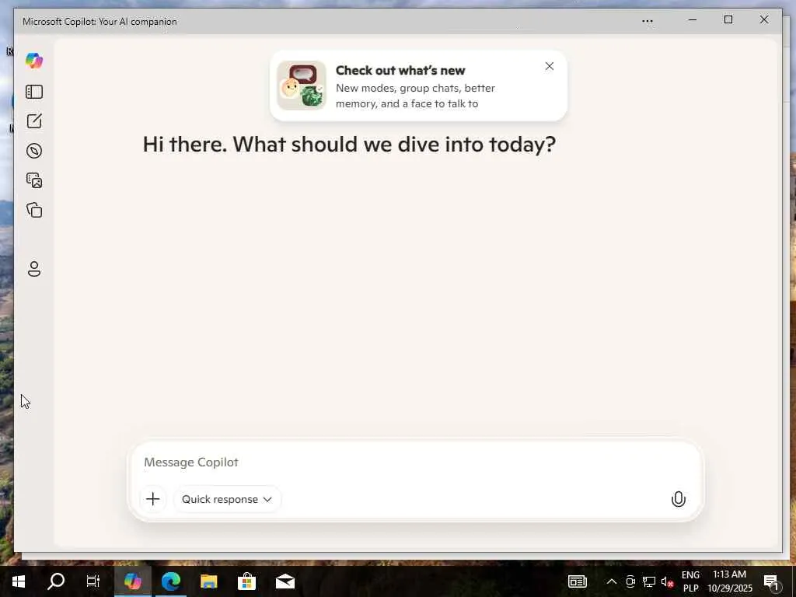Switch input language ENG PLP
This screenshot has height=597, width=796.
[x=690, y=581]
